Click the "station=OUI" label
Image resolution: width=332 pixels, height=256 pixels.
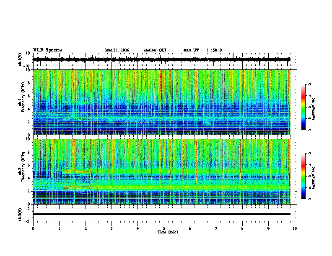click(x=155, y=50)
